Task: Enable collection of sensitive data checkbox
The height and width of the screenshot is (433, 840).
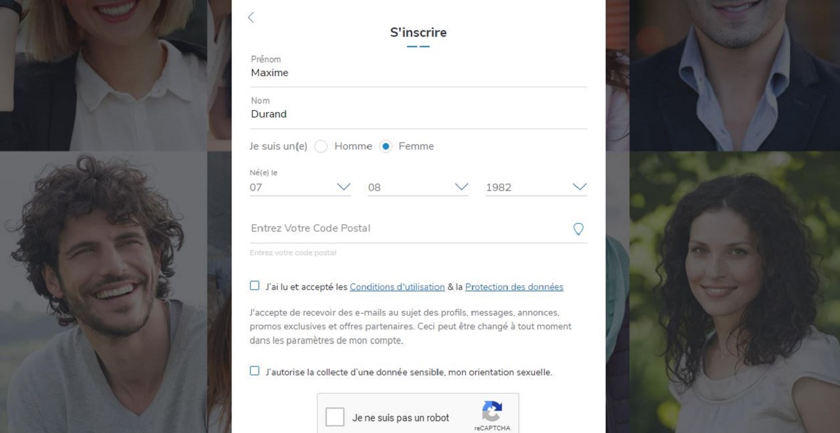Action: point(254,371)
